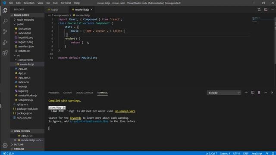Open the Help menu
Viewport: 276px width, 155px height.
pyautogui.click(x=77, y=3)
